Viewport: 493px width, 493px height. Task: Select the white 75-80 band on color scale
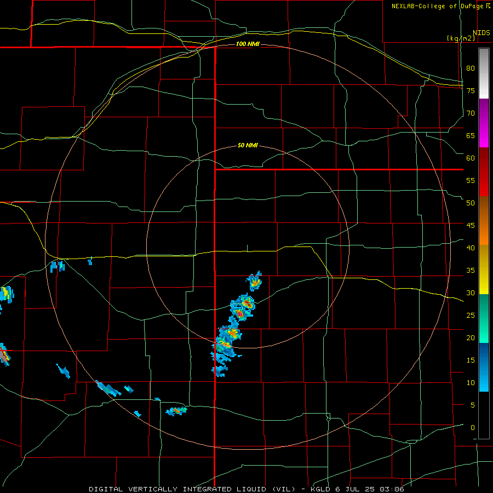pyautogui.click(x=484, y=74)
